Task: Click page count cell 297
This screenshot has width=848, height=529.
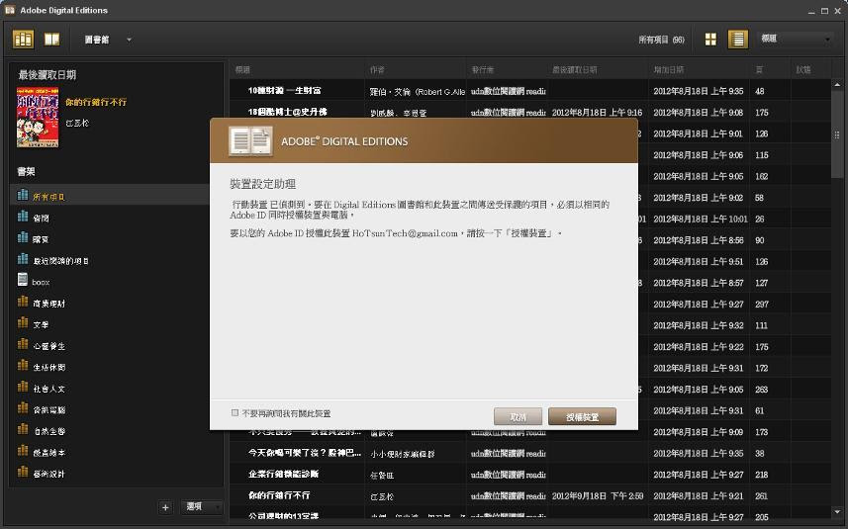Action: pyautogui.click(x=762, y=305)
